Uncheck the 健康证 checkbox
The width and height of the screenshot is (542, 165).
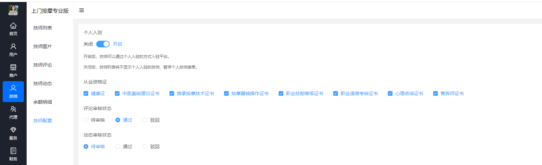(86, 93)
